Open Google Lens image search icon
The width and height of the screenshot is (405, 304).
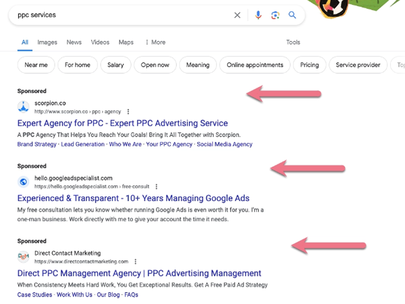point(275,15)
